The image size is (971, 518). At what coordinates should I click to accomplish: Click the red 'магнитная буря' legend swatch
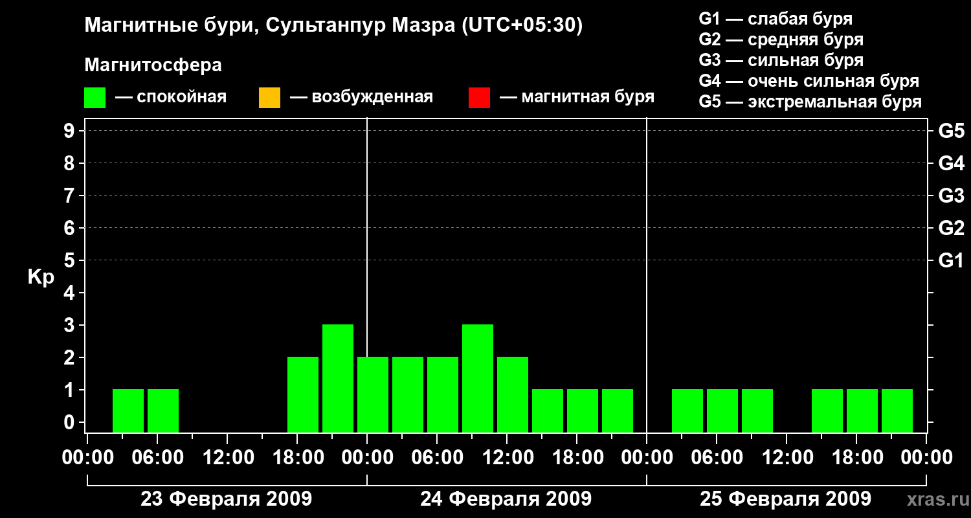pos(479,98)
